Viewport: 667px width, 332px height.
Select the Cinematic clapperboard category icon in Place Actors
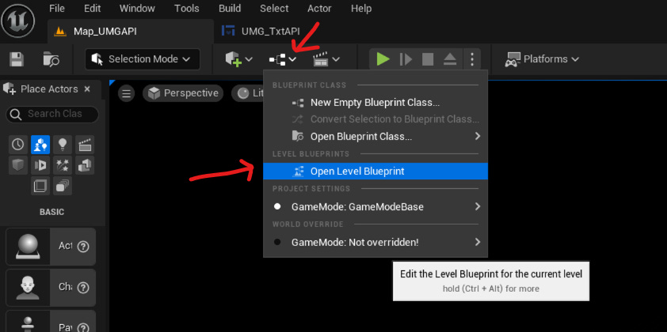[85, 145]
